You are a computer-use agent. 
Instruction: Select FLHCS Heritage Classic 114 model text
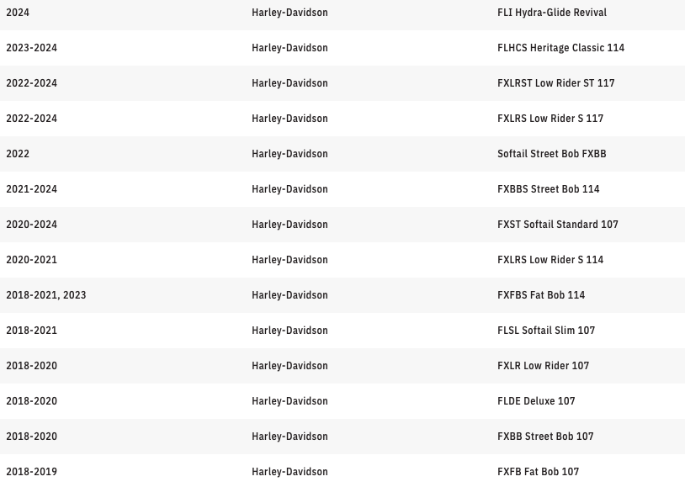coord(560,48)
